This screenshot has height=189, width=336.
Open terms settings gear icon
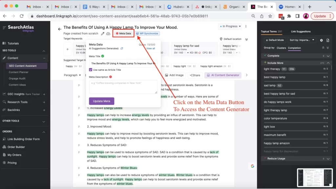coord(321,40)
